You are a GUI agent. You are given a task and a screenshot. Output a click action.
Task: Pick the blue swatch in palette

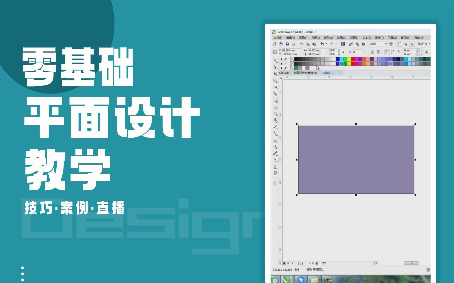coord(338,59)
